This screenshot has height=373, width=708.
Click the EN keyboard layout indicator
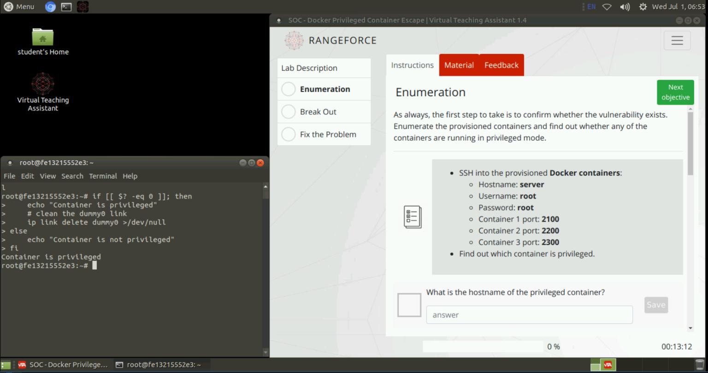(591, 6)
